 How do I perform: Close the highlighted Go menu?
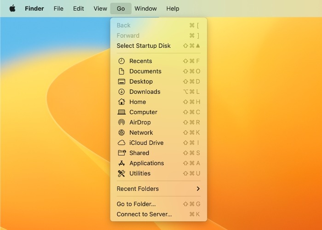tap(121, 8)
